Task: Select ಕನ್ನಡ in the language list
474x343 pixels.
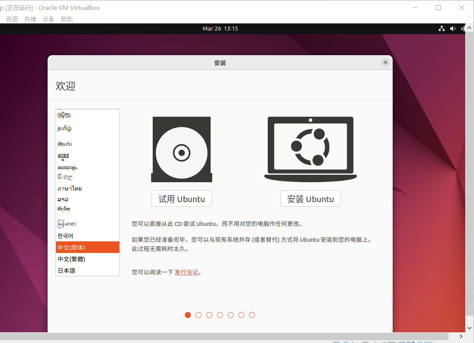Action: pyautogui.click(x=88, y=156)
